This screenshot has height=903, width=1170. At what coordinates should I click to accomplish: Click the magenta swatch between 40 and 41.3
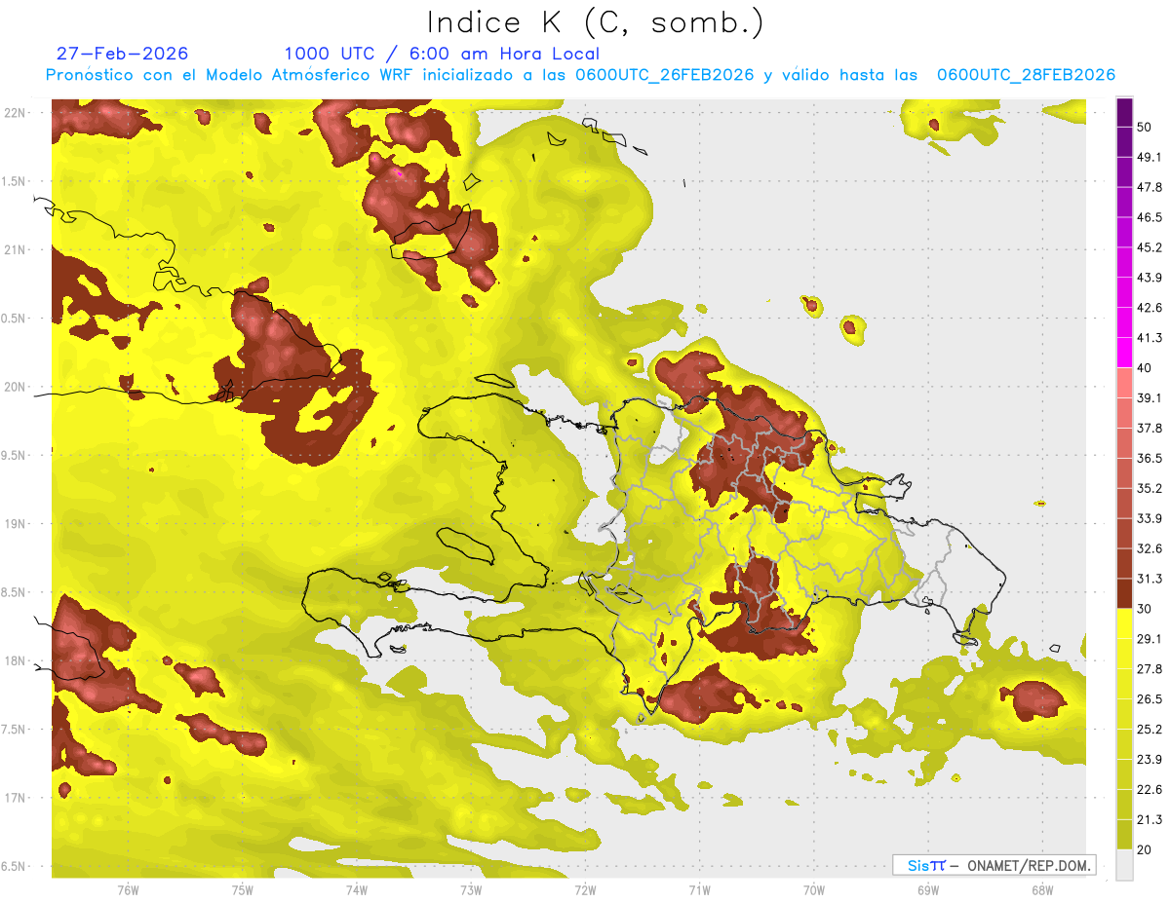point(1124,353)
